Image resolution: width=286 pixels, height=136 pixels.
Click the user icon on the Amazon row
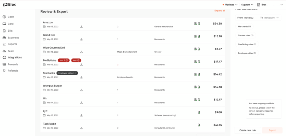coord(82,27)
